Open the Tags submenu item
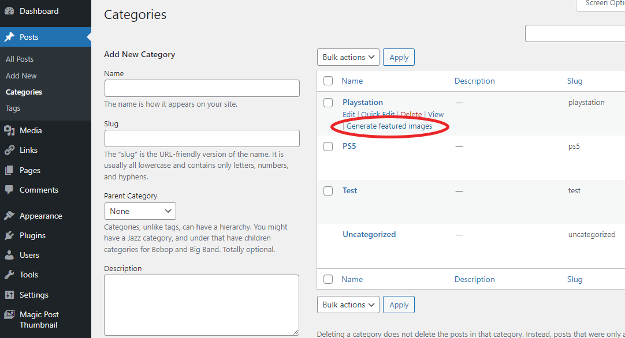The image size is (625, 338). coord(13,108)
